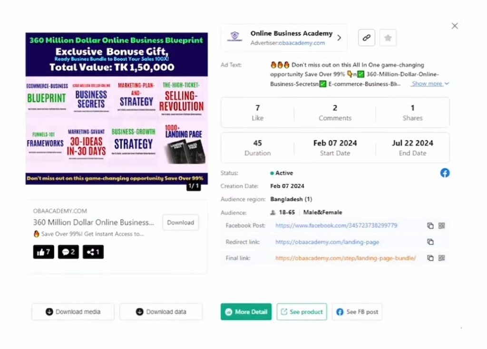Copy the Redirect link URL
This screenshot has width=487, height=349.
click(x=430, y=242)
